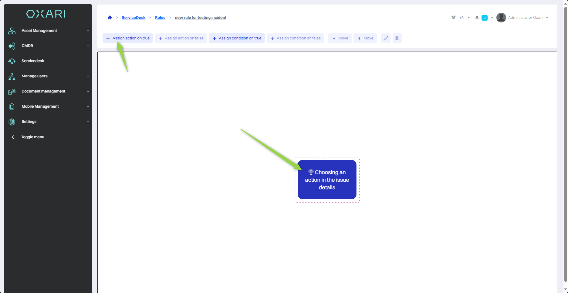The width and height of the screenshot is (568, 293).
Task: Open the EN language dropdown
Action: [x=465, y=18]
